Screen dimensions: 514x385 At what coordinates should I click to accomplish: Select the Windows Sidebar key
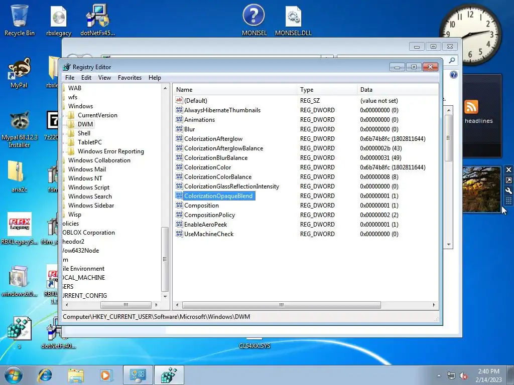tap(91, 205)
